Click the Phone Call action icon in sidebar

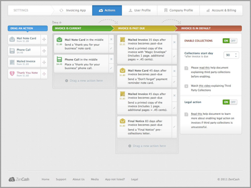coord(12,51)
